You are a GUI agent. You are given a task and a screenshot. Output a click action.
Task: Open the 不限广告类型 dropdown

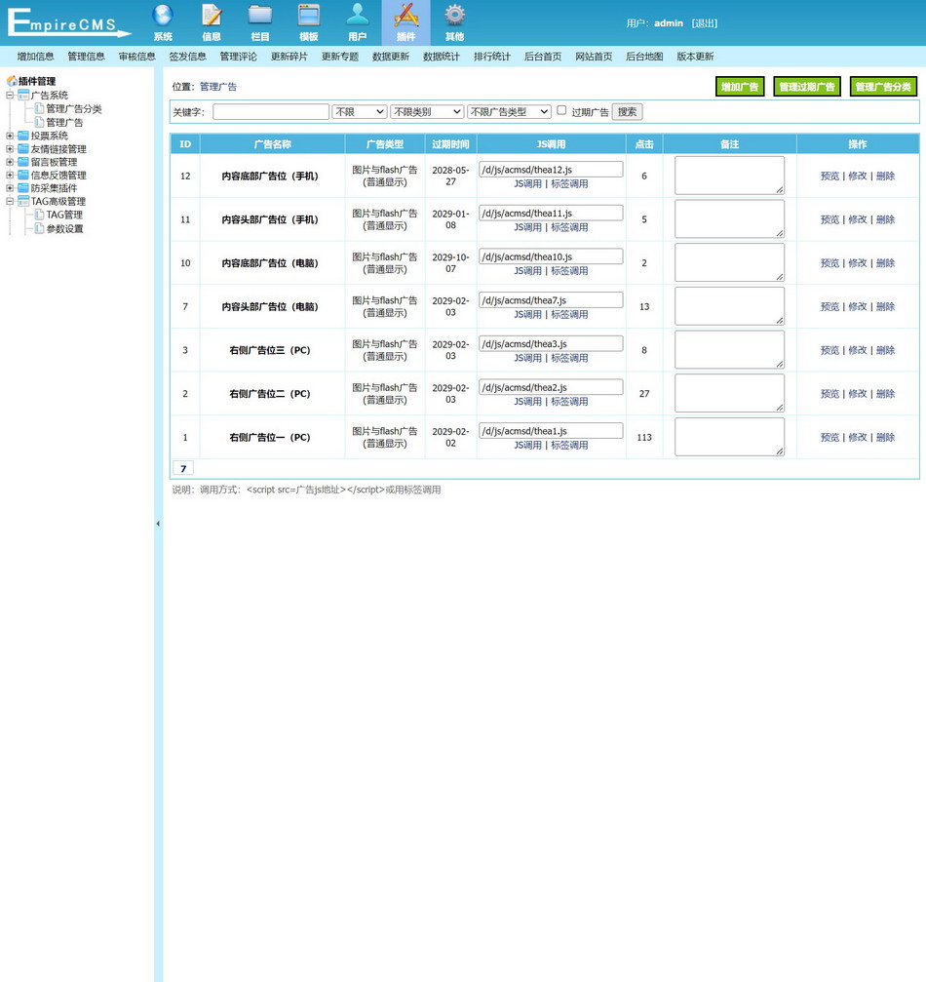[509, 111]
